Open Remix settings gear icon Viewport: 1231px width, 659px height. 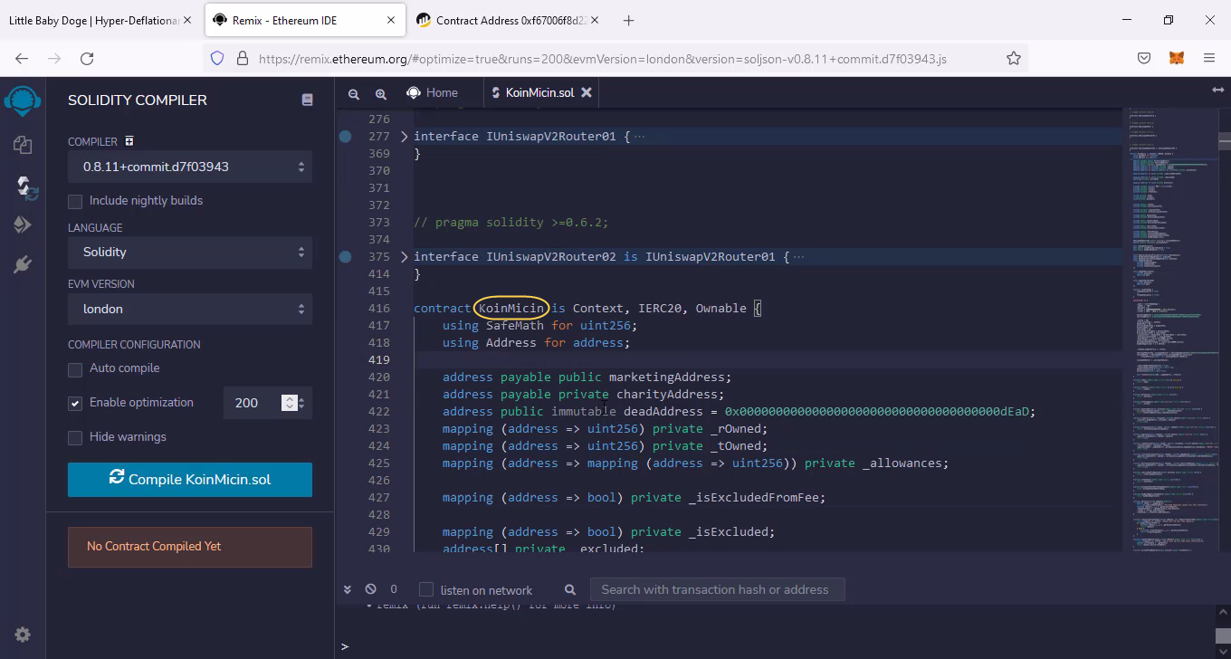pos(23,635)
